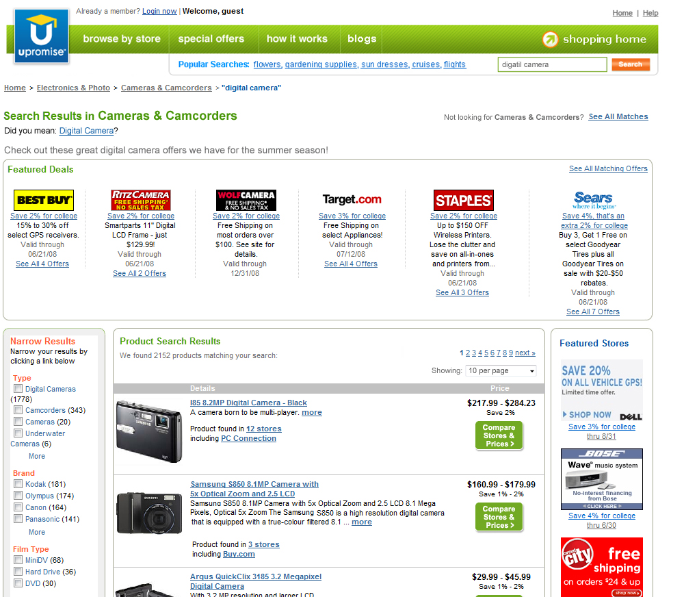The image size is (684, 597).
Task: Open the Best Buy store logo
Action: coord(44,200)
